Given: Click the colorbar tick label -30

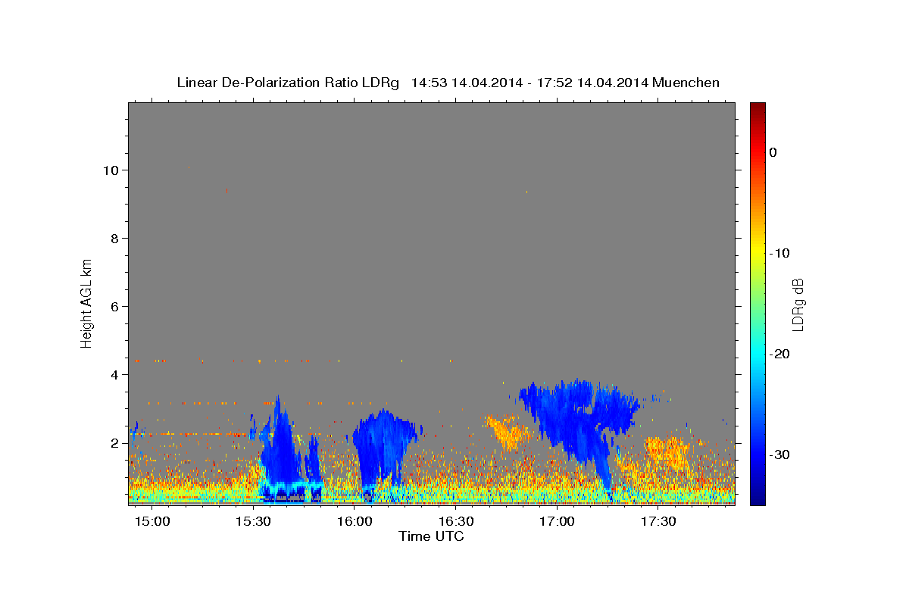Looking at the screenshot, I should [780, 454].
